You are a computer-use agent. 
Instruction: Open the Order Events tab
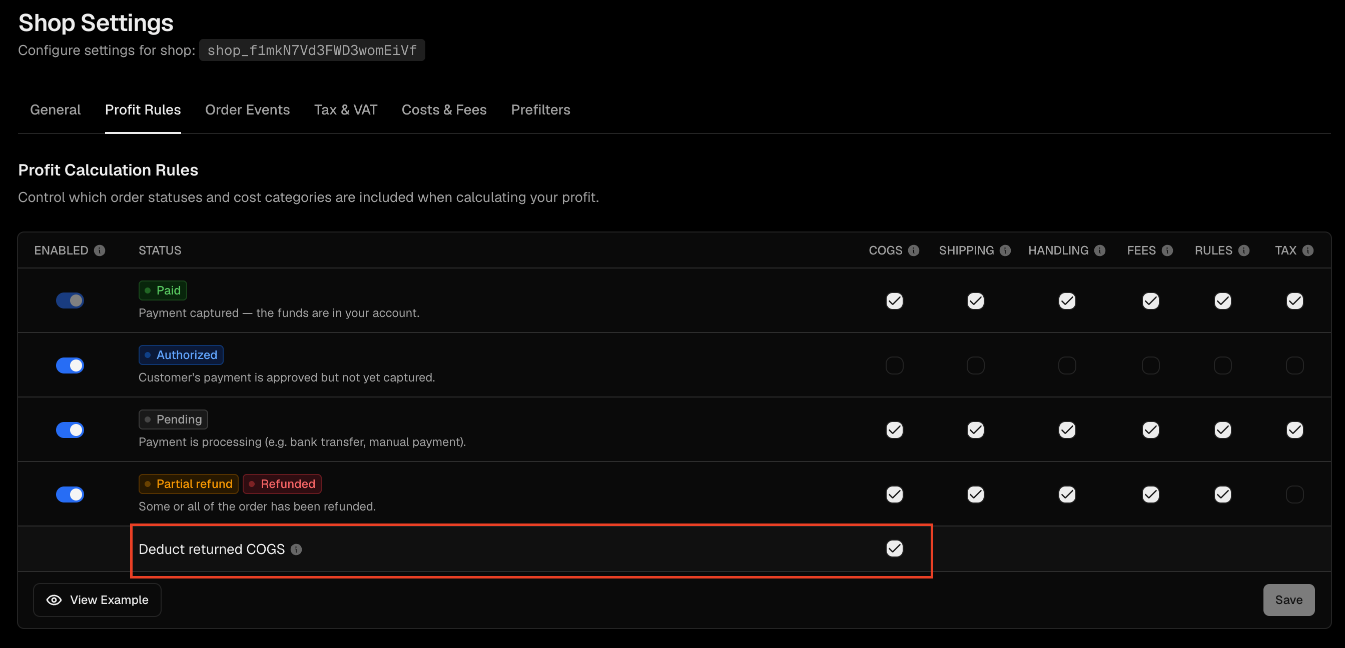[248, 109]
